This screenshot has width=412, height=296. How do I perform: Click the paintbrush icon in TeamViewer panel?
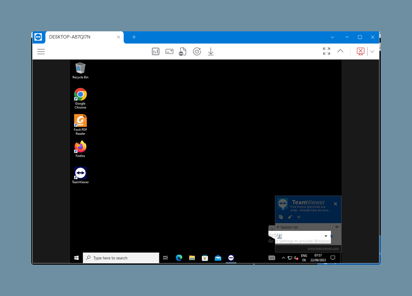(290, 217)
